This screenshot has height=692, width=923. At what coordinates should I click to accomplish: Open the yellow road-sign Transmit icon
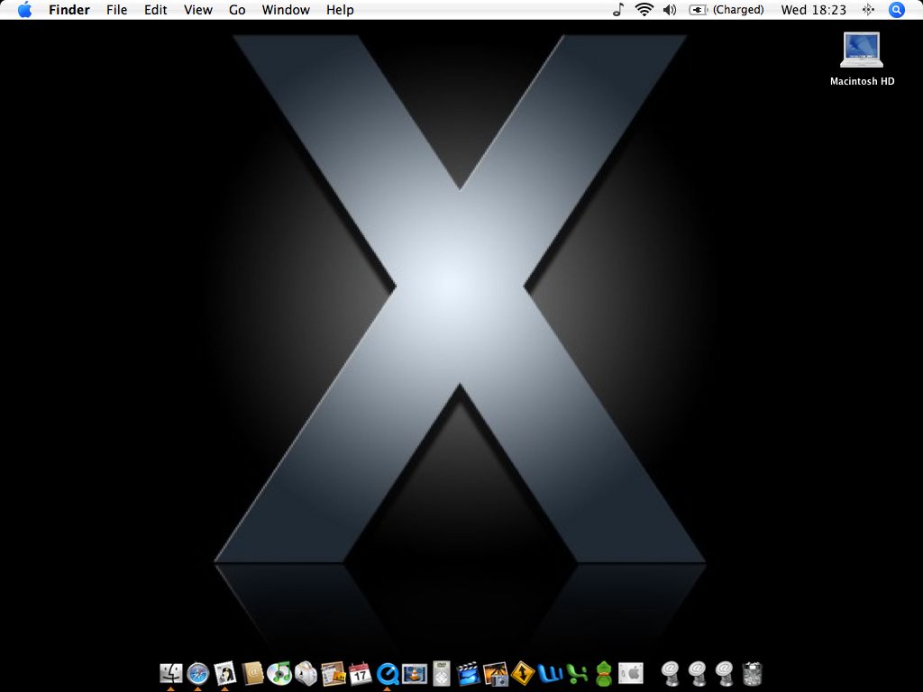pyautogui.click(x=523, y=673)
